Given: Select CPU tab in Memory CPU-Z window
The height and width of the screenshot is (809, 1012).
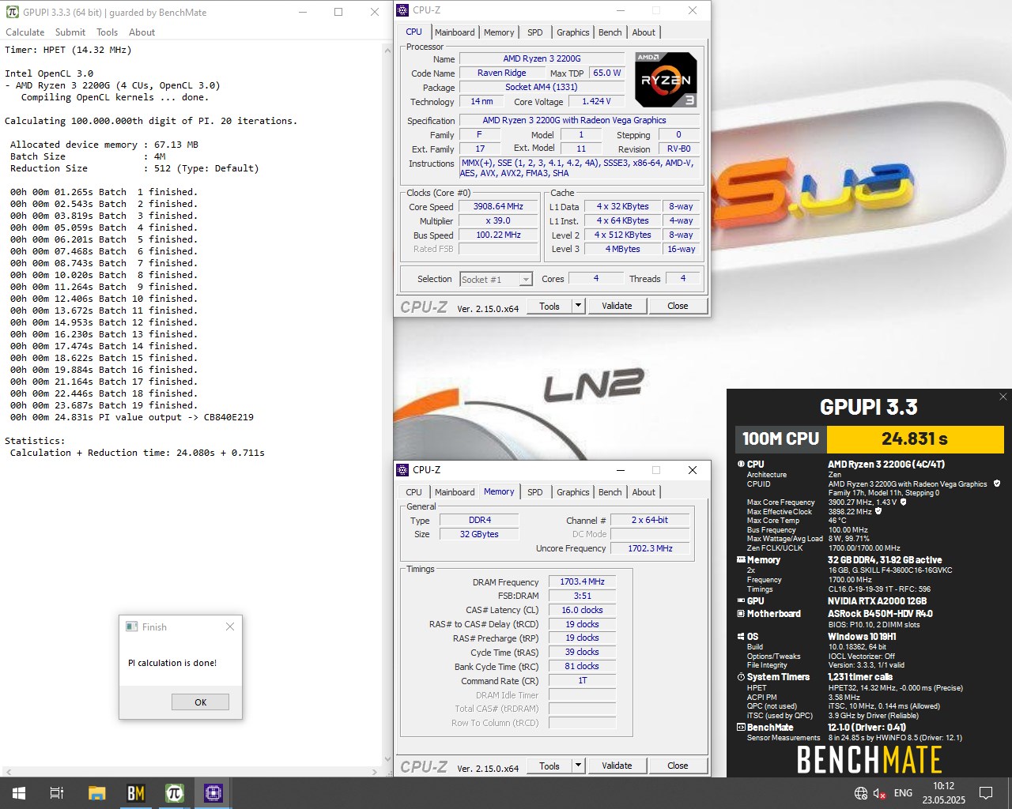Looking at the screenshot, I should coord(413,492).
